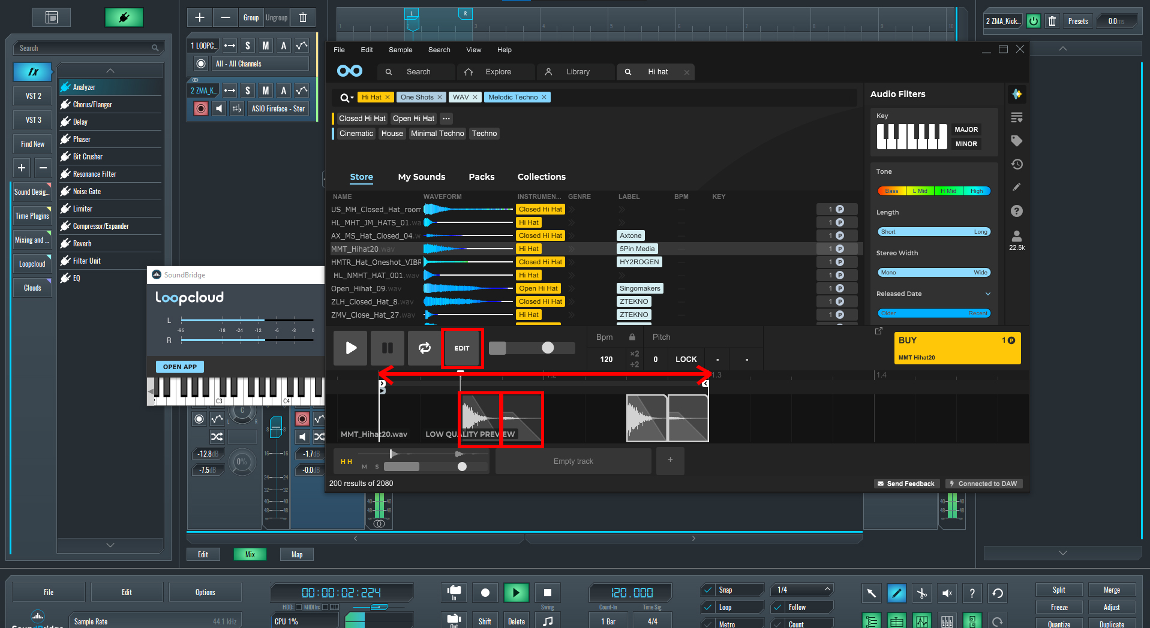The height and width of the screenshot is (628, 1150).
Task: Click OPEN APP in the Loopcloud plugin
Action: tap(180, 367)
